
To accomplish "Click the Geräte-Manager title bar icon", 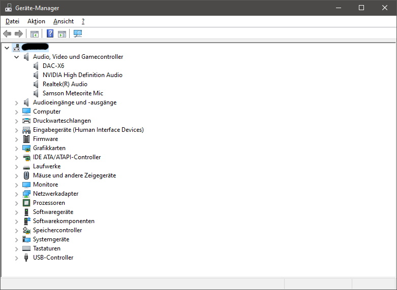I will pyautogui.click(x=8, y=8).
